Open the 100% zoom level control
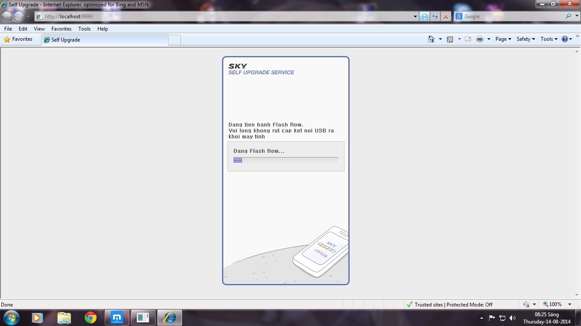Viewport: 581px width, 326px height. 552,304
